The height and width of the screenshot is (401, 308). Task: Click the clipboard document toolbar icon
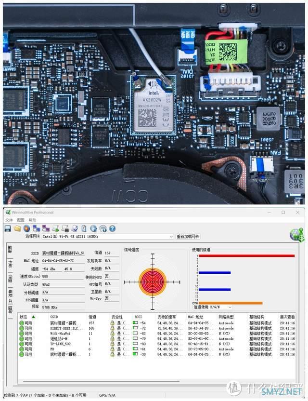[84, 228]
